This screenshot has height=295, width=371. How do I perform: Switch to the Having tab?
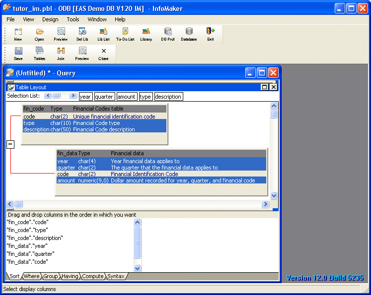70,276
